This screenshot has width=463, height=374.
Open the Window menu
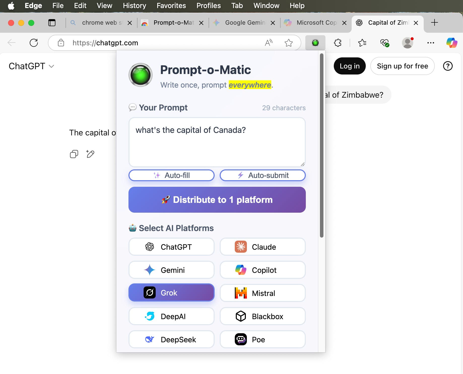[x=266, y=6]
